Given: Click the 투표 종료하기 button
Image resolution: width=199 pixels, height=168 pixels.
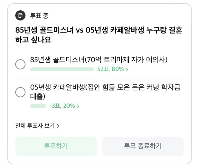Looking at the screenshot, I should (x=143, y=146).
